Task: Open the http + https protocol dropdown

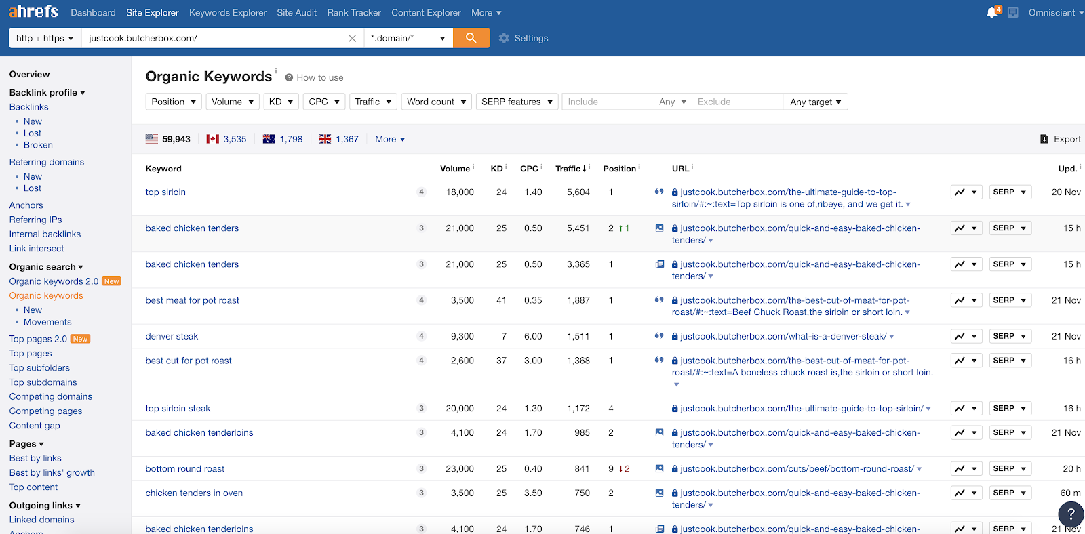Action: coord(45,39)
